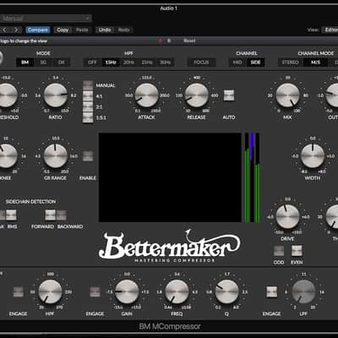Open the View Editor dropdown

point(331,30)
